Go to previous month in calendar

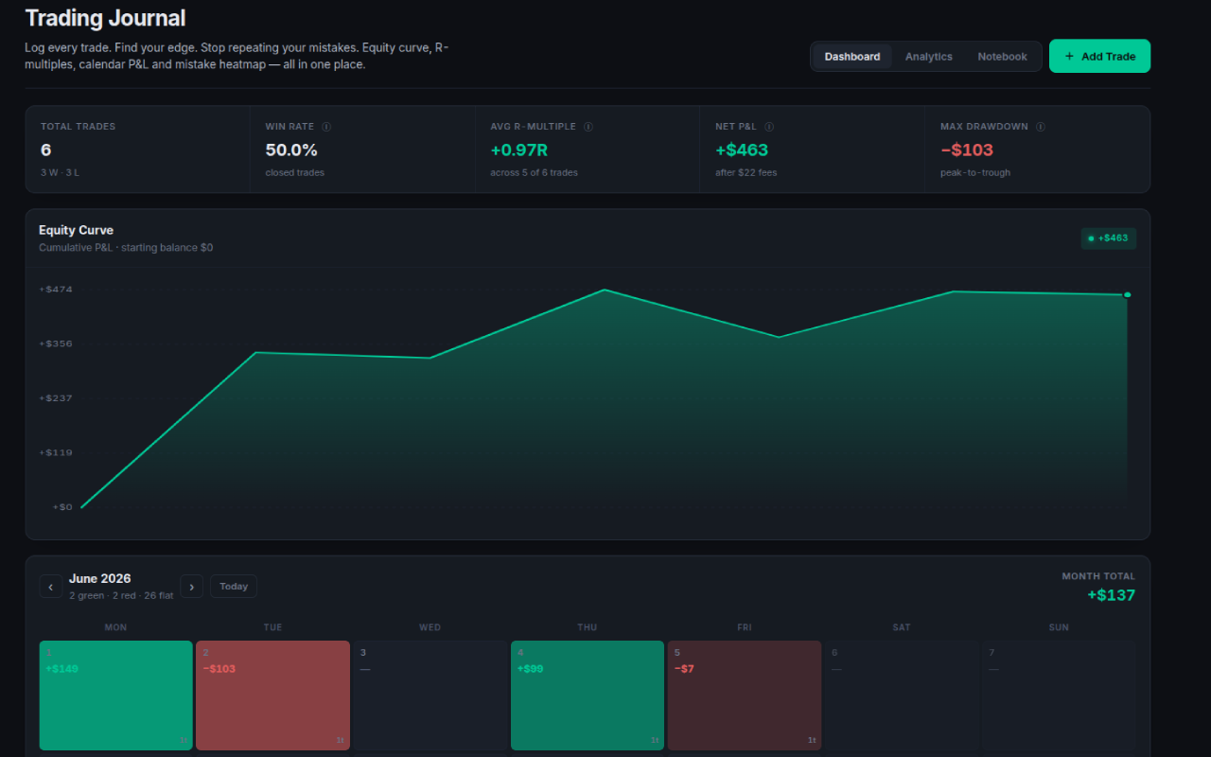(x=51, y=587)
